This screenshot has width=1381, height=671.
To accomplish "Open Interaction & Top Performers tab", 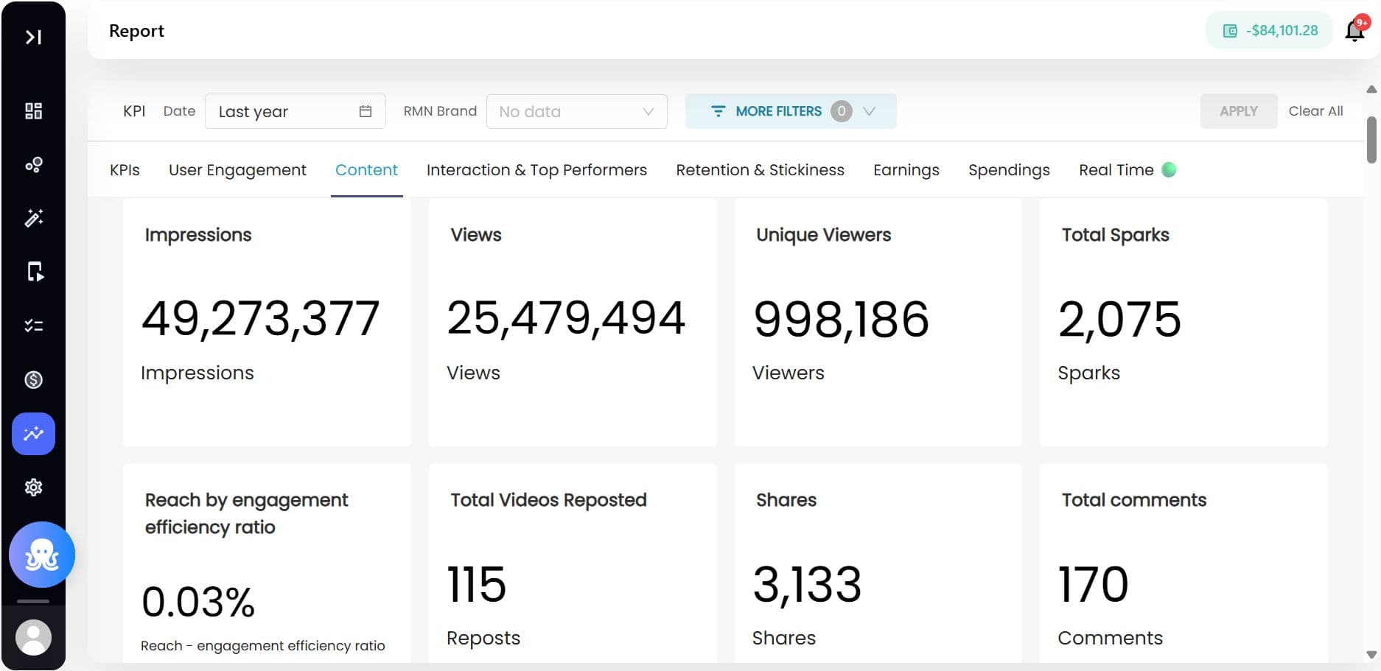I will point(536,170).
